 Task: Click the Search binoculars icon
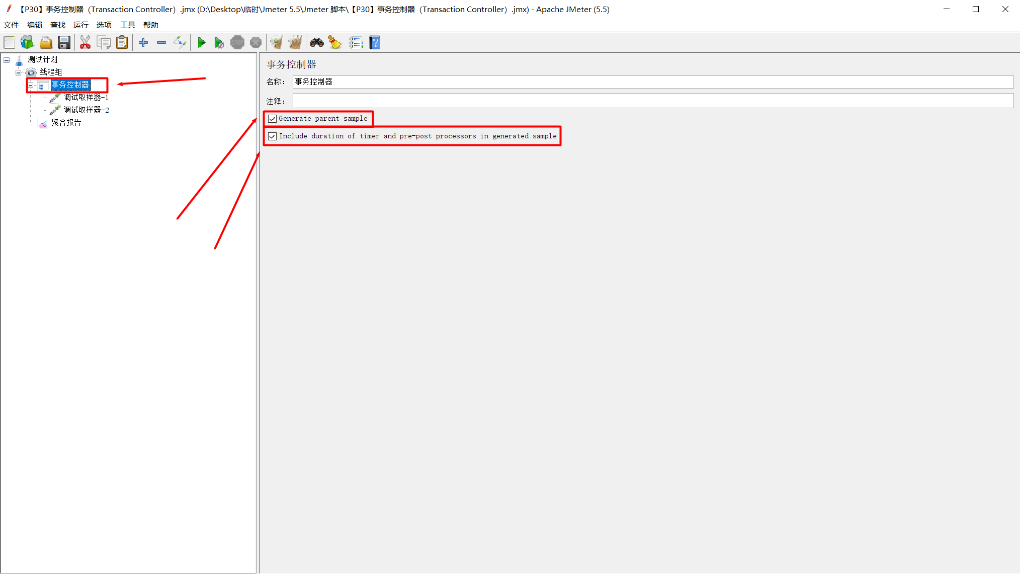[317, 43]
